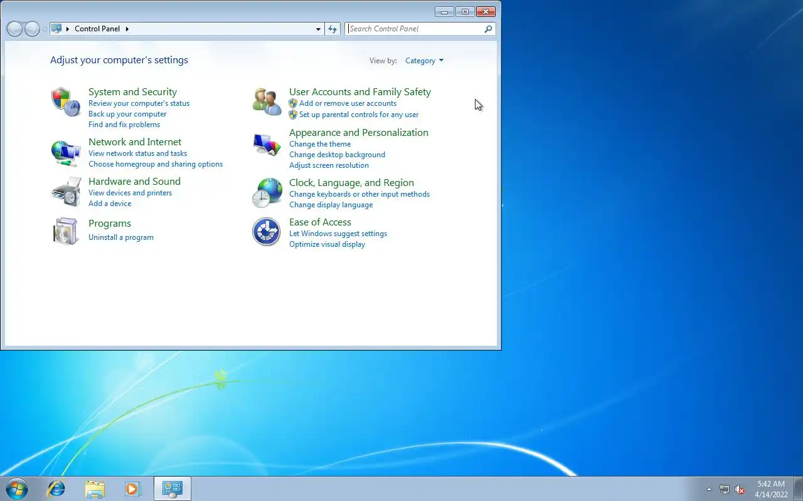Open the System and Security heading
Screen dimensions: 803x501
tap(132, 92)
